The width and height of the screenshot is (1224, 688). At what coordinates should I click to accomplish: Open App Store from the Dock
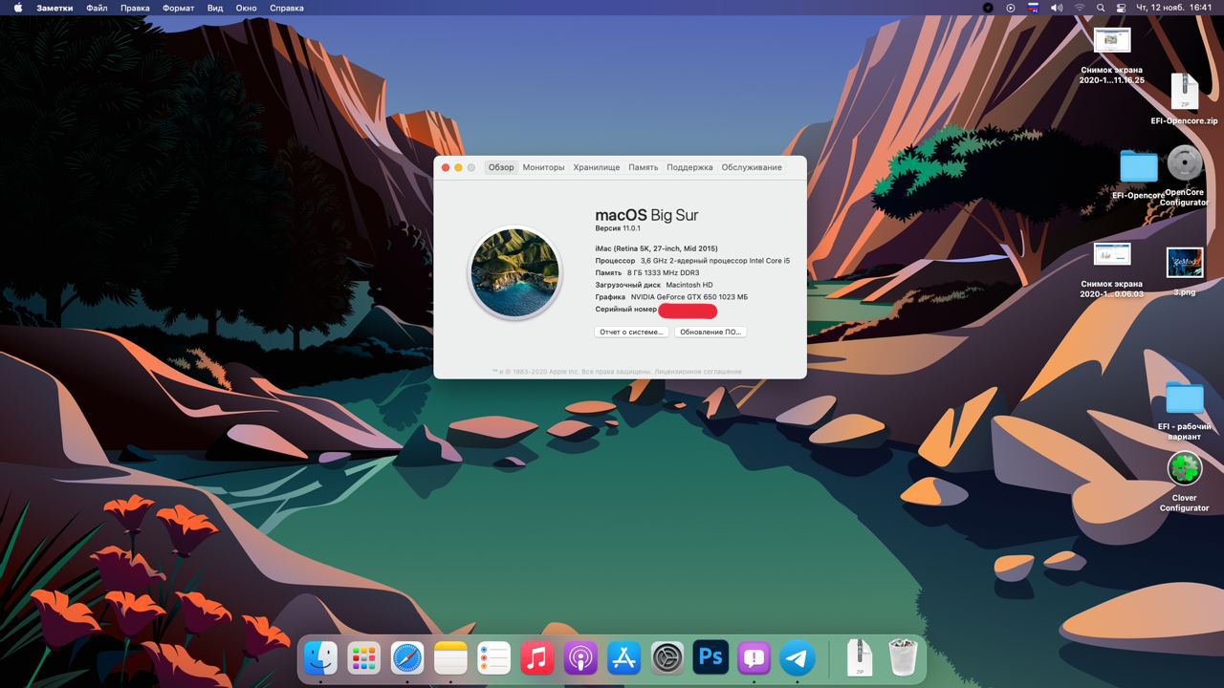[623, 657]
